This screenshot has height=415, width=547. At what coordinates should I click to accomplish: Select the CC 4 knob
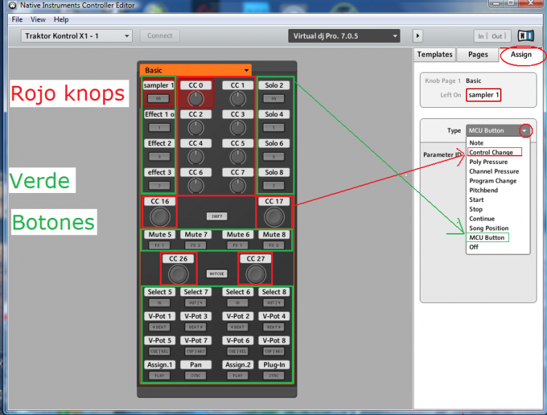(196, 157)
